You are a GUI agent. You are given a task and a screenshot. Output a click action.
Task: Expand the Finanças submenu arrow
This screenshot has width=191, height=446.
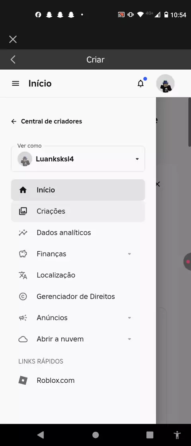pyautogui.click(x=129, y=254)
